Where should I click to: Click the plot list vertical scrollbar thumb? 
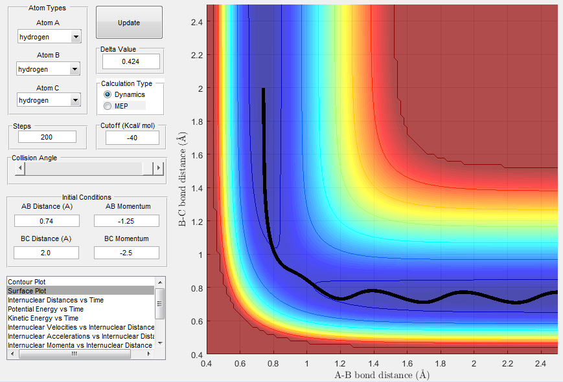160,304
